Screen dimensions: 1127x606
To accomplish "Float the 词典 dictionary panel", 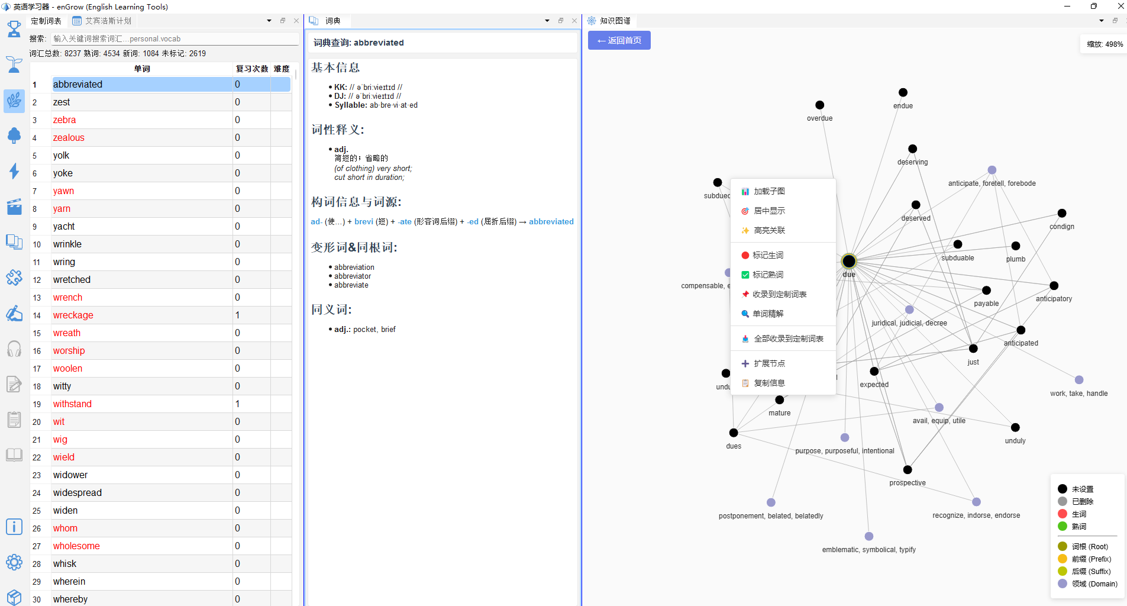I will [561, 21].
